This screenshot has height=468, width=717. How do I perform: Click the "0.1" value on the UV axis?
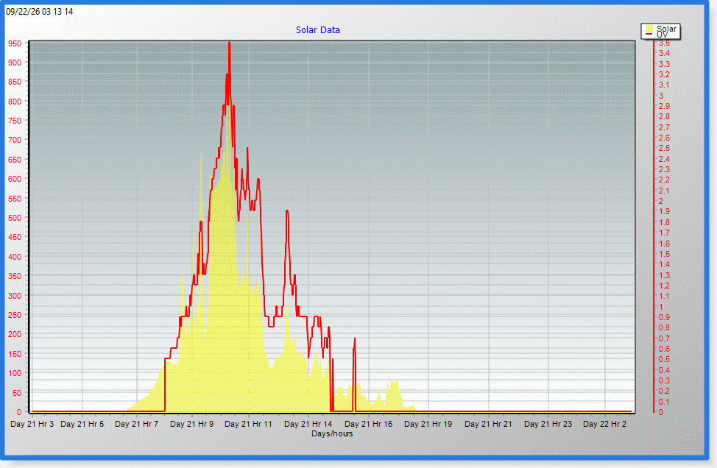(x=664, y=402)
